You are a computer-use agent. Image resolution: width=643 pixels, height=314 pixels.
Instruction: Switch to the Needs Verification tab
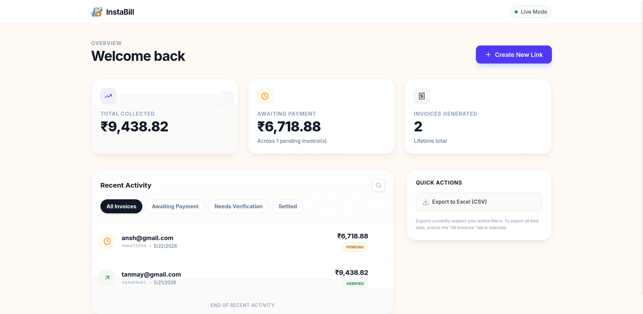point(238,206)
